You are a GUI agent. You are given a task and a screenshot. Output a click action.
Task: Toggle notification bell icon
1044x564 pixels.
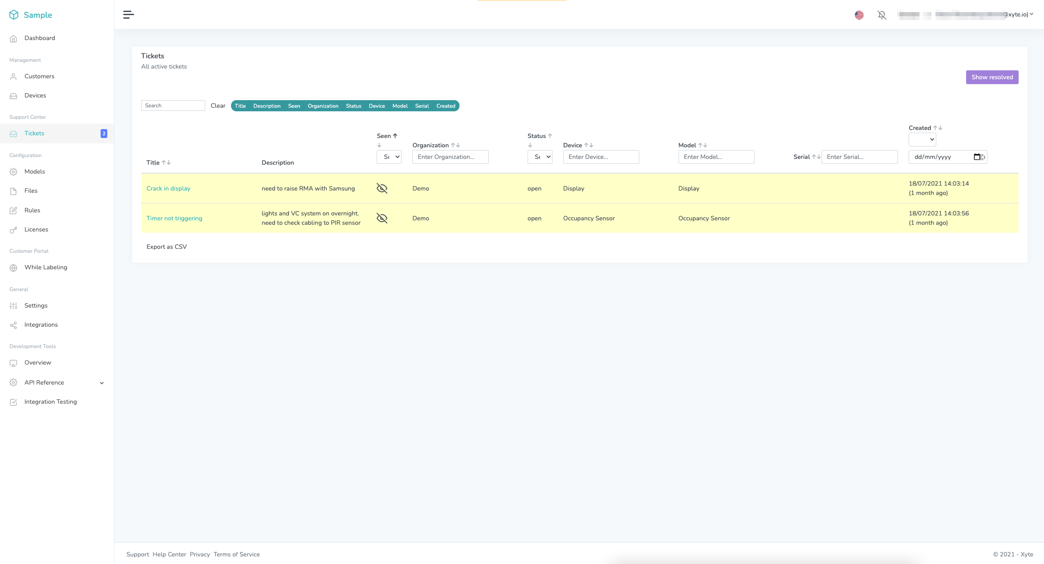click(x=882, y=14)
